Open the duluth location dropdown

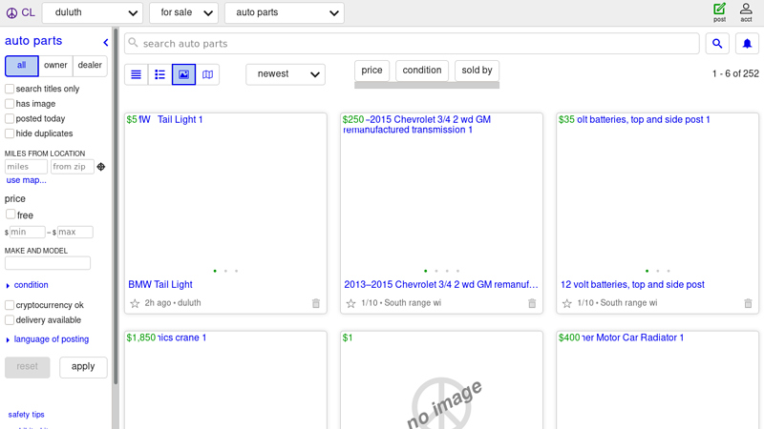(92, 13)
